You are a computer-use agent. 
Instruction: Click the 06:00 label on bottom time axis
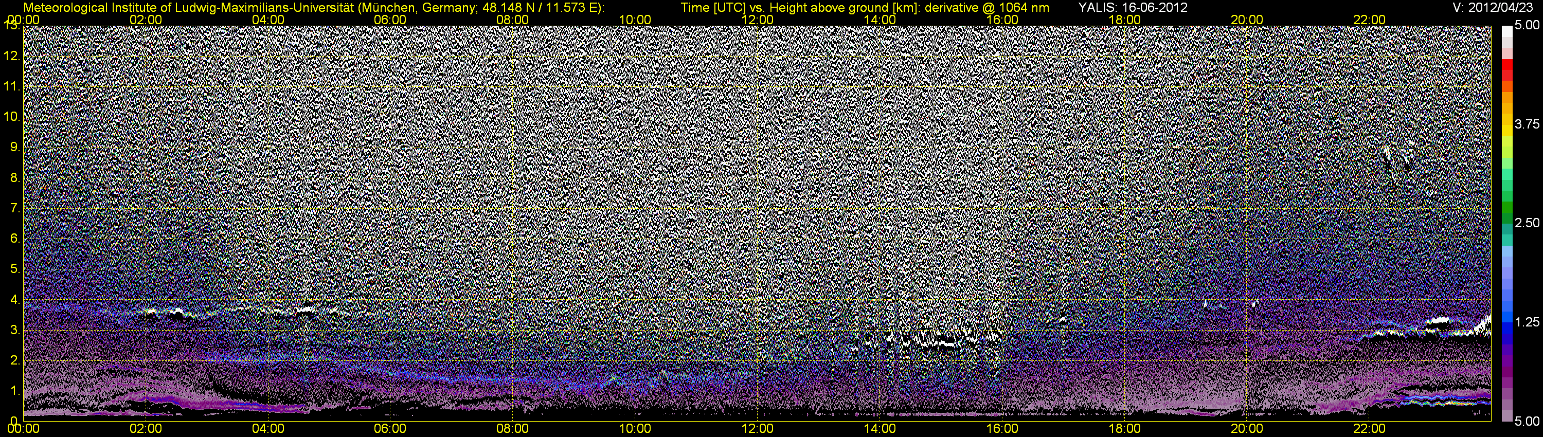click(390, 429)
